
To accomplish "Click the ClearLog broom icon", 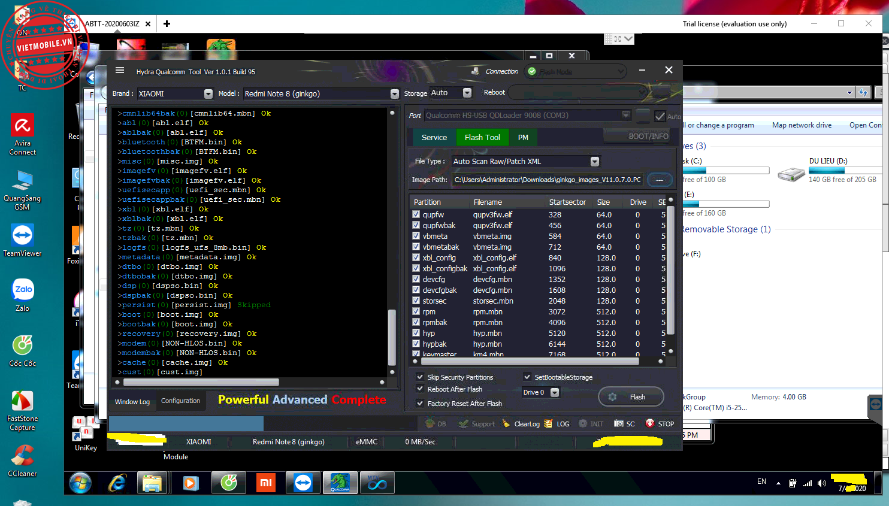I will click(x=506, y=423).
